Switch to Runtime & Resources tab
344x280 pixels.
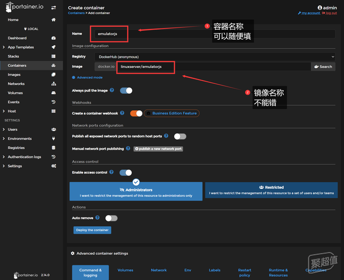coord(278,272)
